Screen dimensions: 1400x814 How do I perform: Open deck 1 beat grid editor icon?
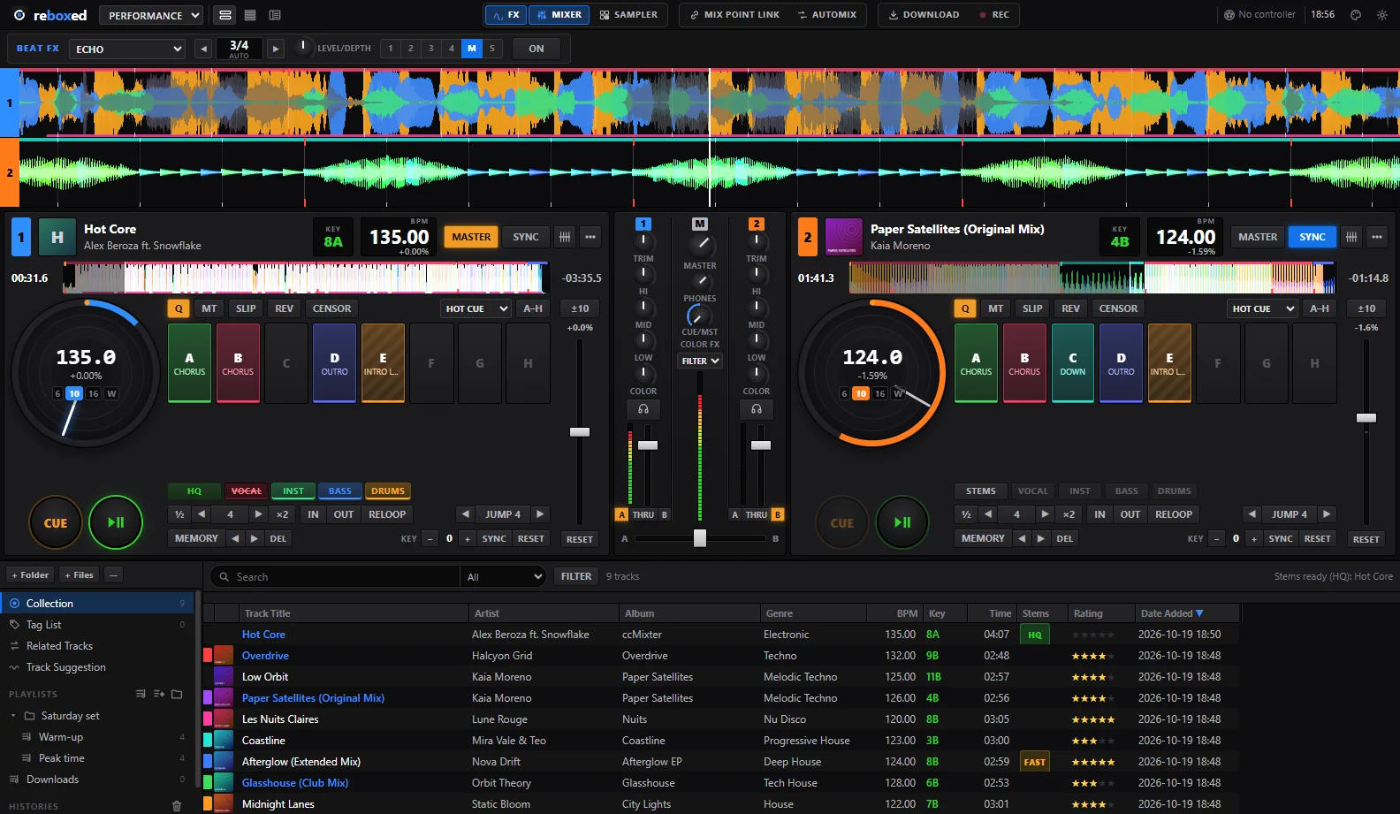pos(565,237)
